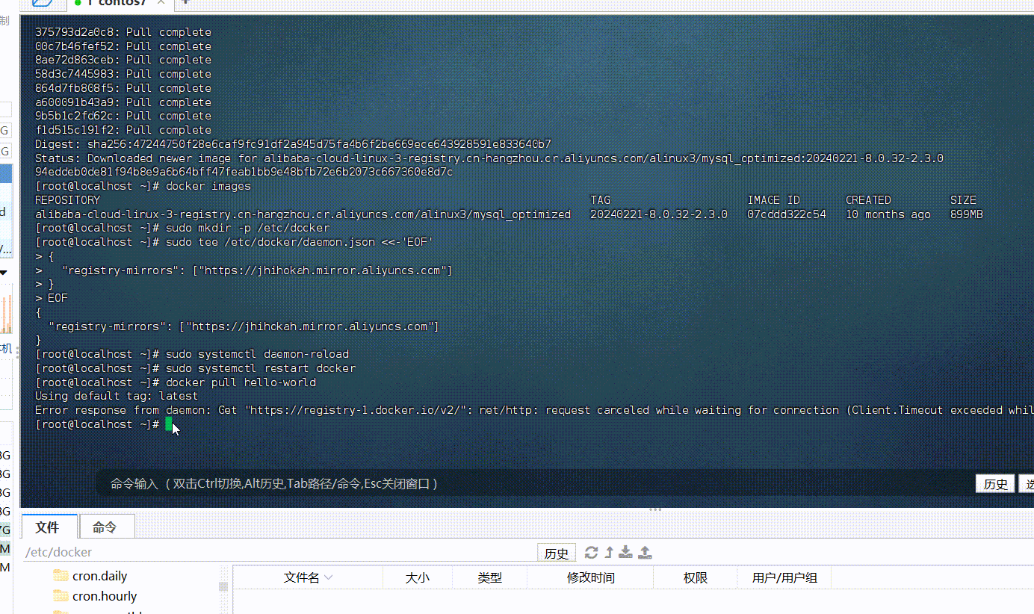Click the SIZE value 899MB
This screenshot has width=1034, height=614.
[x=967, y=214]
